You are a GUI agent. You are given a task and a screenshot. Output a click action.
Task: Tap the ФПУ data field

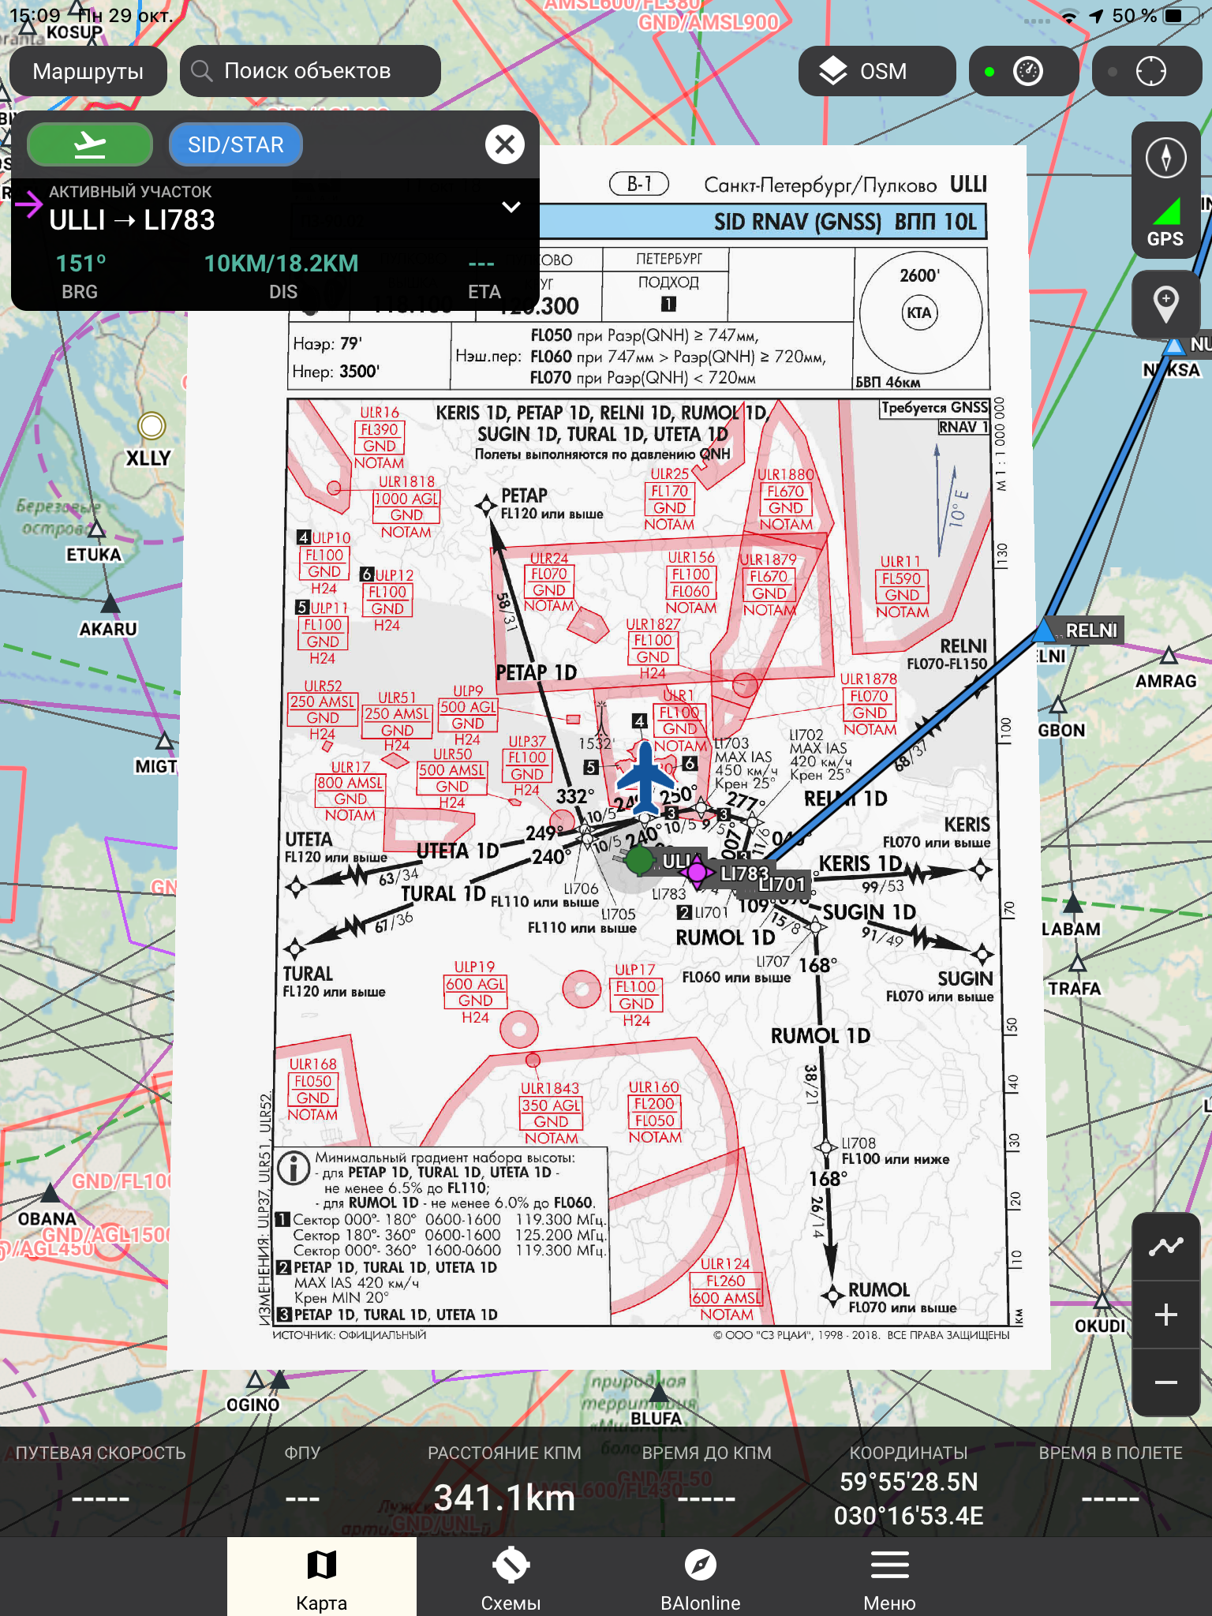303,1481
